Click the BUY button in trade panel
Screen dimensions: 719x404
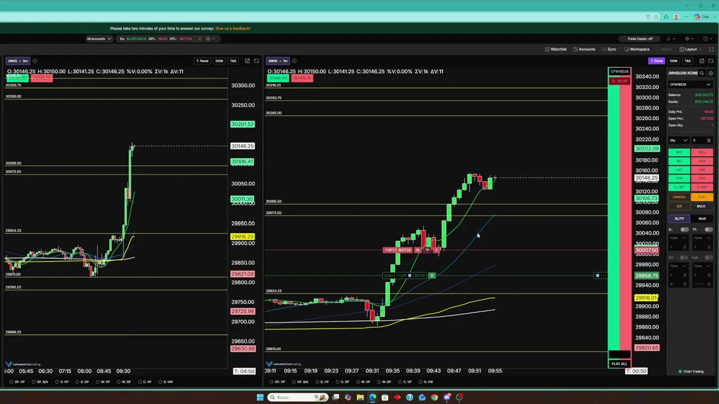click(x=679, y=153)
